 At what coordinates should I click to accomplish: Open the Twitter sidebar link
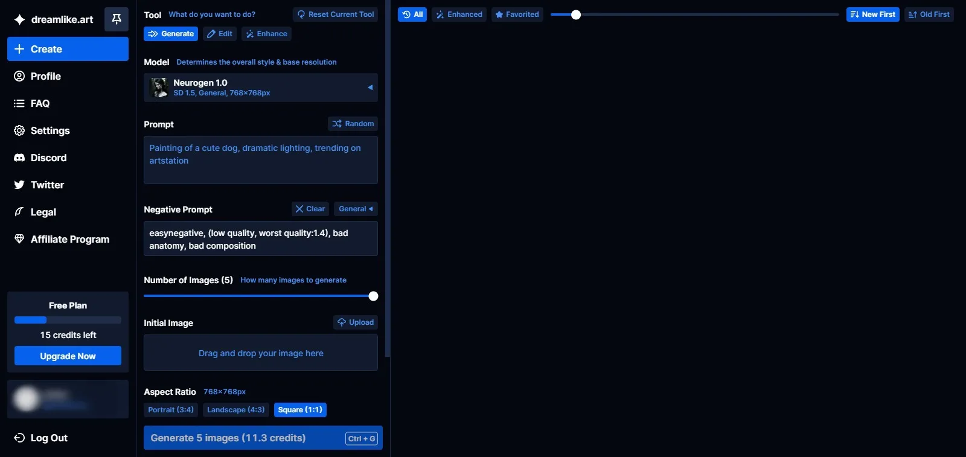(47, 185)
